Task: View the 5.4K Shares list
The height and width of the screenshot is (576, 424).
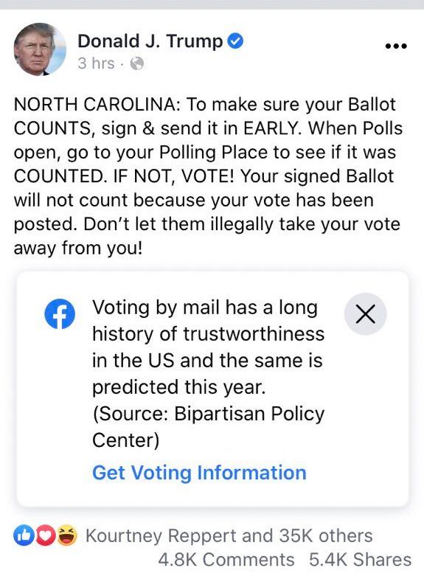Action: coord(360,560)
